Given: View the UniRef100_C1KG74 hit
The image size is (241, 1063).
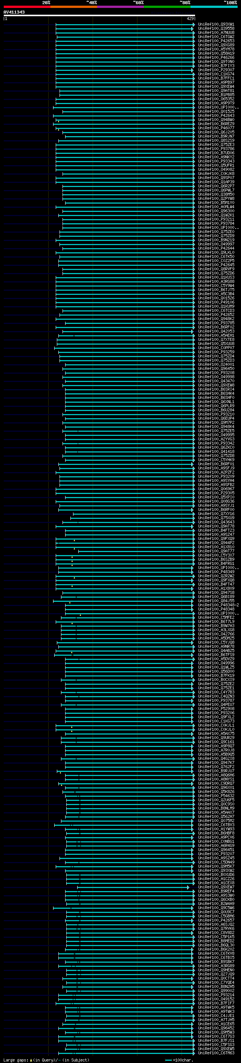Looking at the screenshot, I should click(216, 74).
